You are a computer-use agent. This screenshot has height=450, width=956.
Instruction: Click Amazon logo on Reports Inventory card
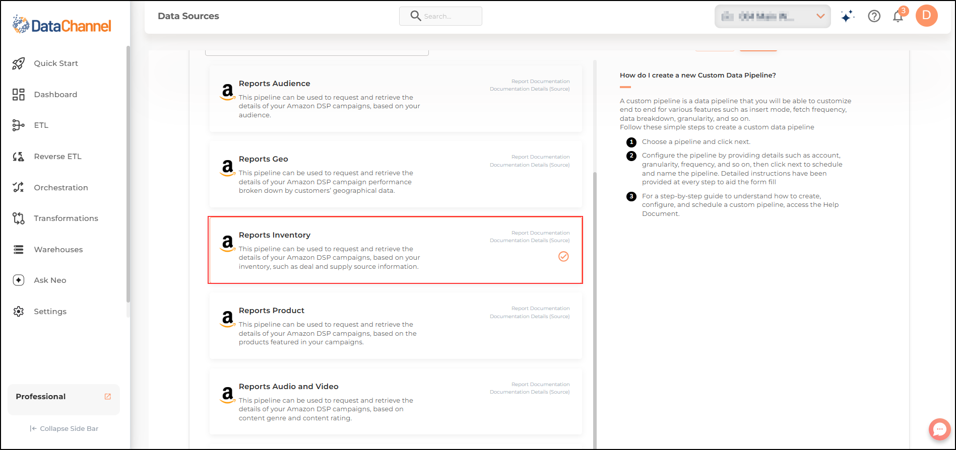[x=228, y=243]
